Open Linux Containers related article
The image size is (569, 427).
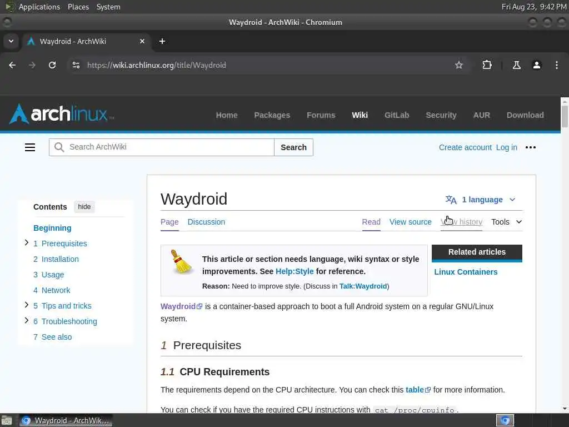pyautogui.click(x=466, y=272)
